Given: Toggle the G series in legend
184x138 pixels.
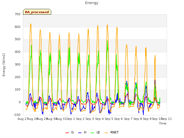Looking at the screenshot, I should click(70, 132).
